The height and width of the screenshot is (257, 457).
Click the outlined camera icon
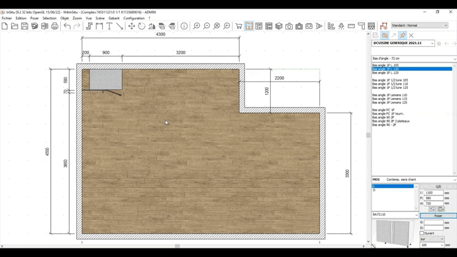coord(289,26)
